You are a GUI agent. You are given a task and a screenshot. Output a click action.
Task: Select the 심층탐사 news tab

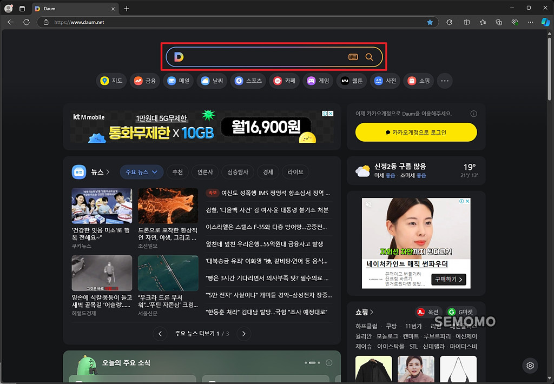pos(238,172)
